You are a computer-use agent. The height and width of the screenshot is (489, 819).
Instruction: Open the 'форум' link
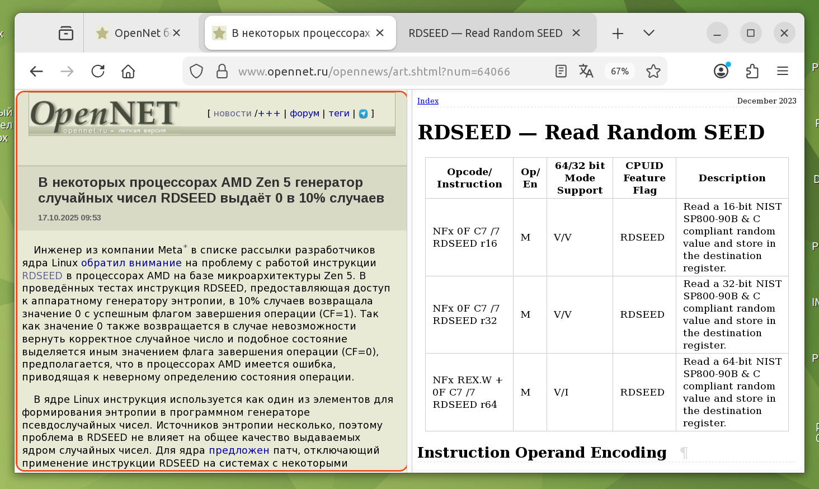[304, 114]
